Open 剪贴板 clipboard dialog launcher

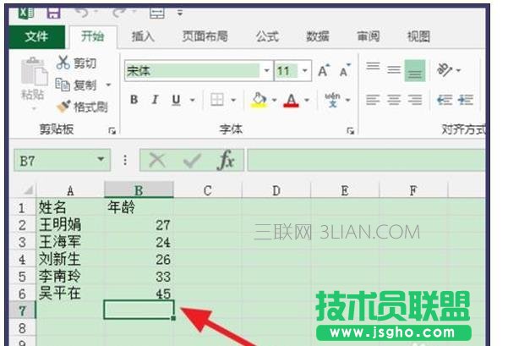112,130
